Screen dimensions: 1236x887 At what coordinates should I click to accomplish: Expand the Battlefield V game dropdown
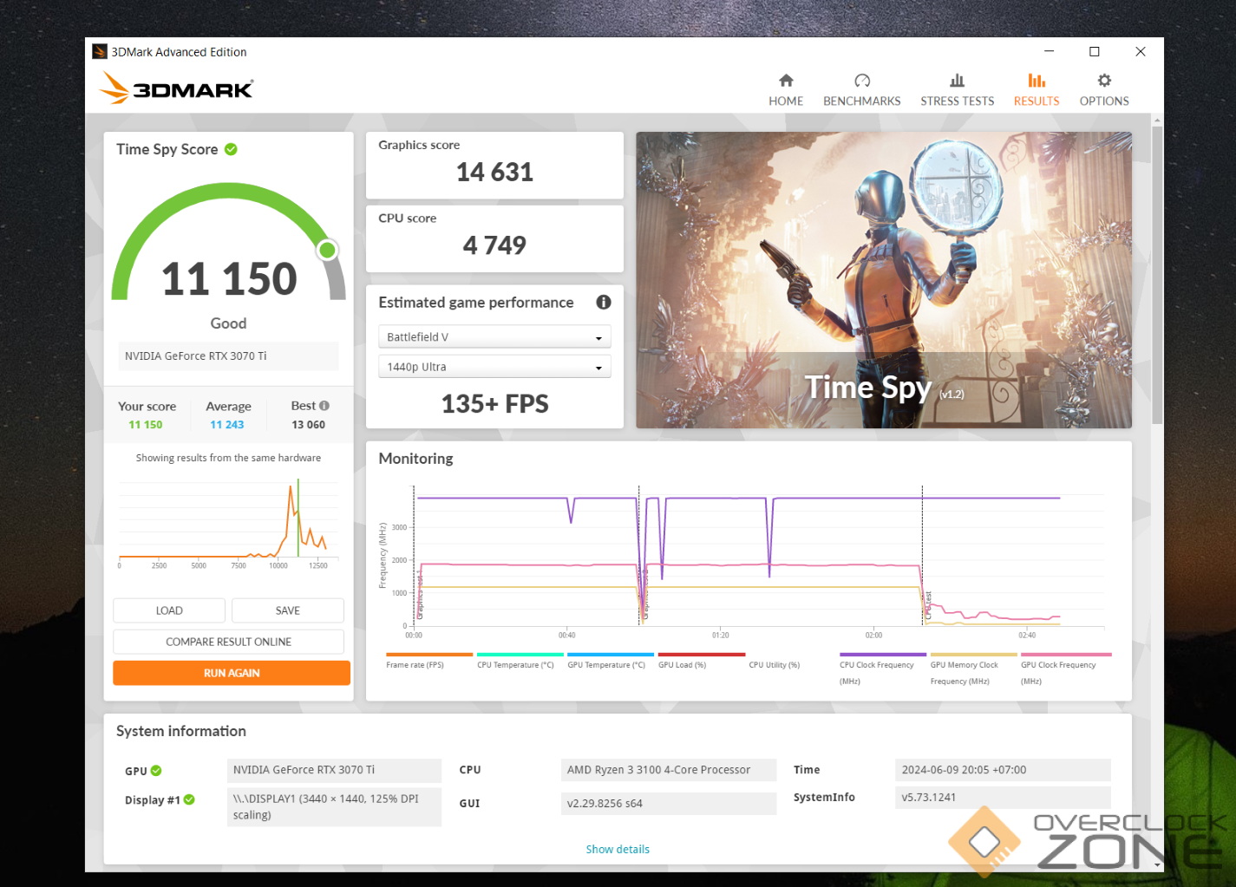tap(494, 337)
